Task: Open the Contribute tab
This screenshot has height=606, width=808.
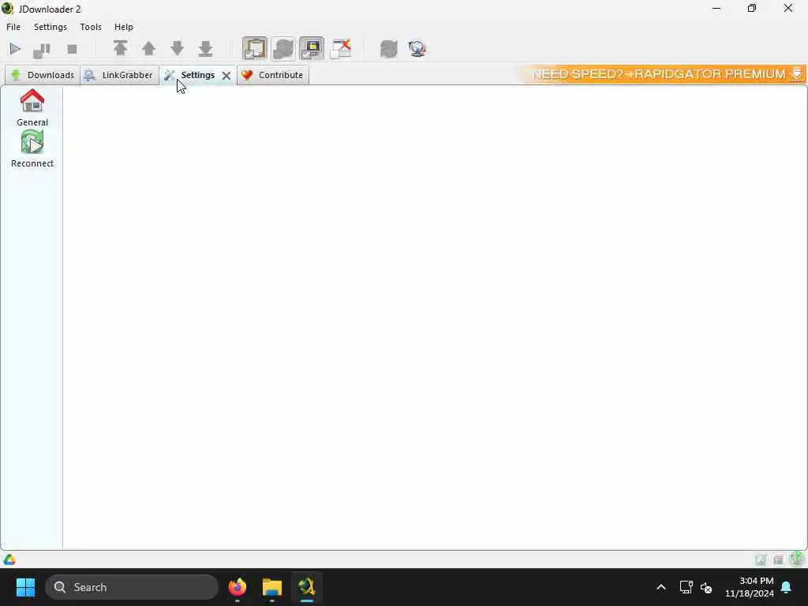Action: tap(273, 75)
